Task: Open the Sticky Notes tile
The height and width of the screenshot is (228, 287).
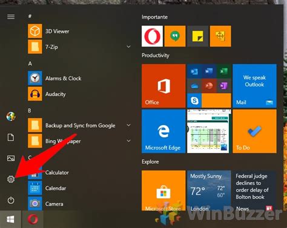Action: coord(198,36)
